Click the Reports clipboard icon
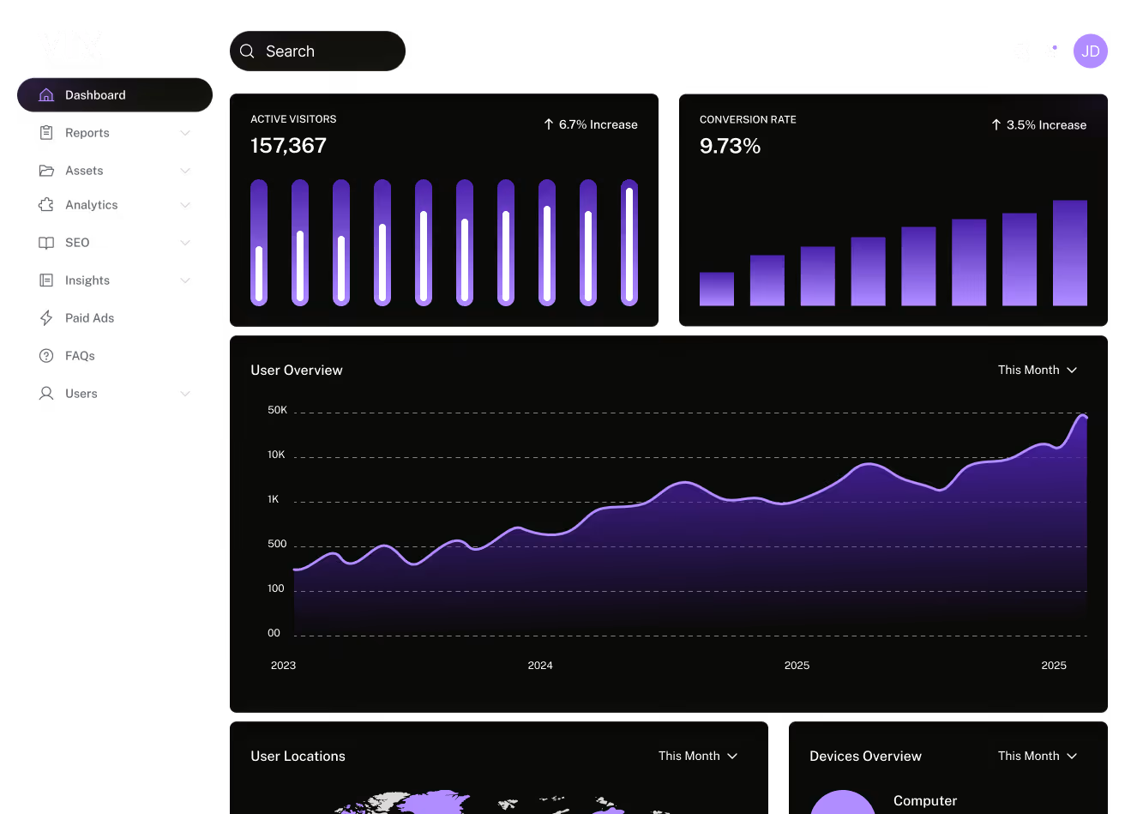The image size is (1125, 814). pyautogui.click(x=46, y=133)
